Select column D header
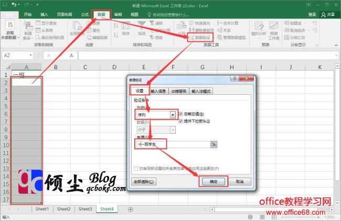Screen dimensions: 341x221 (114, 67)
